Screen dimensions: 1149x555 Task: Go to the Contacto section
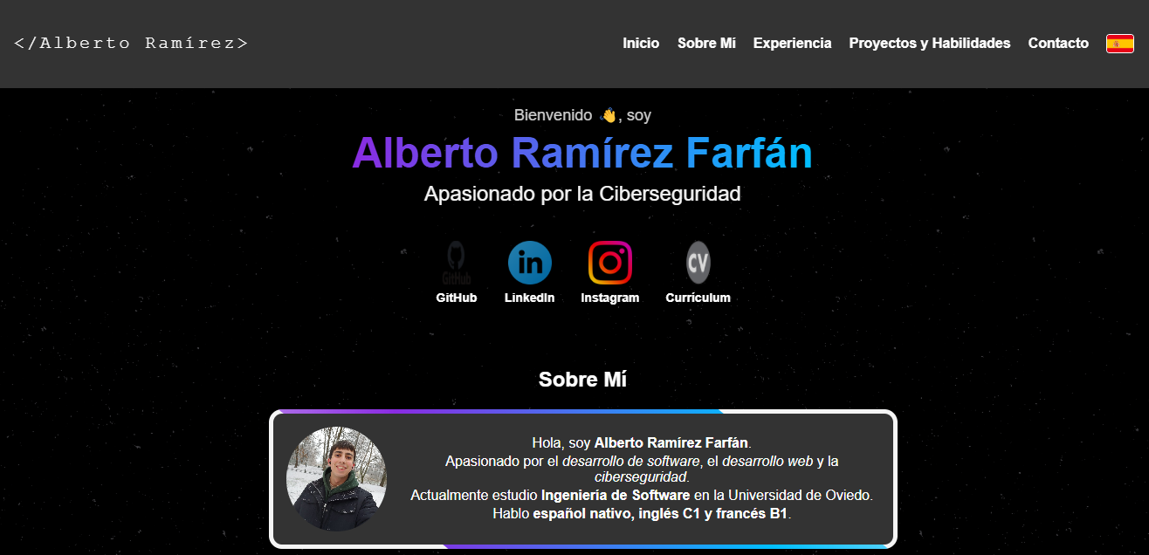[x=1057, y=43]
